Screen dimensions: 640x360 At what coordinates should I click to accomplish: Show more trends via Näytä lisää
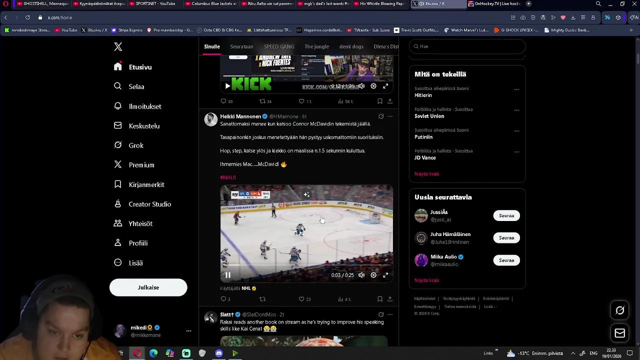point(426,174)
